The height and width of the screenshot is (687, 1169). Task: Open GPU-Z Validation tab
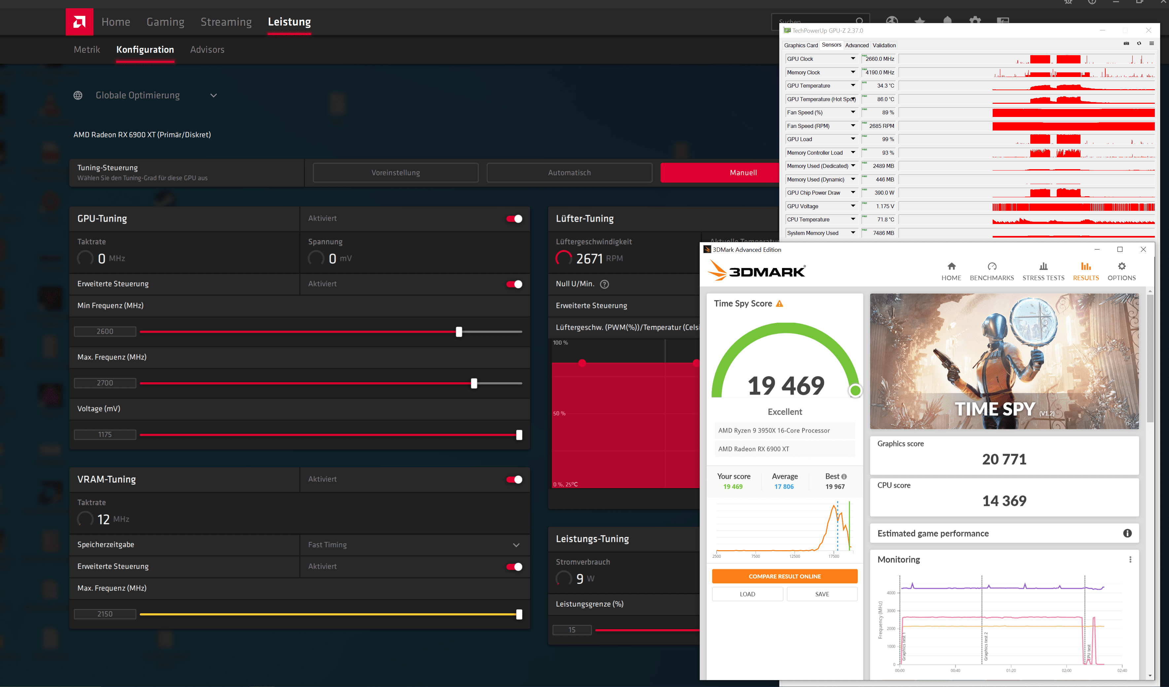884,46
